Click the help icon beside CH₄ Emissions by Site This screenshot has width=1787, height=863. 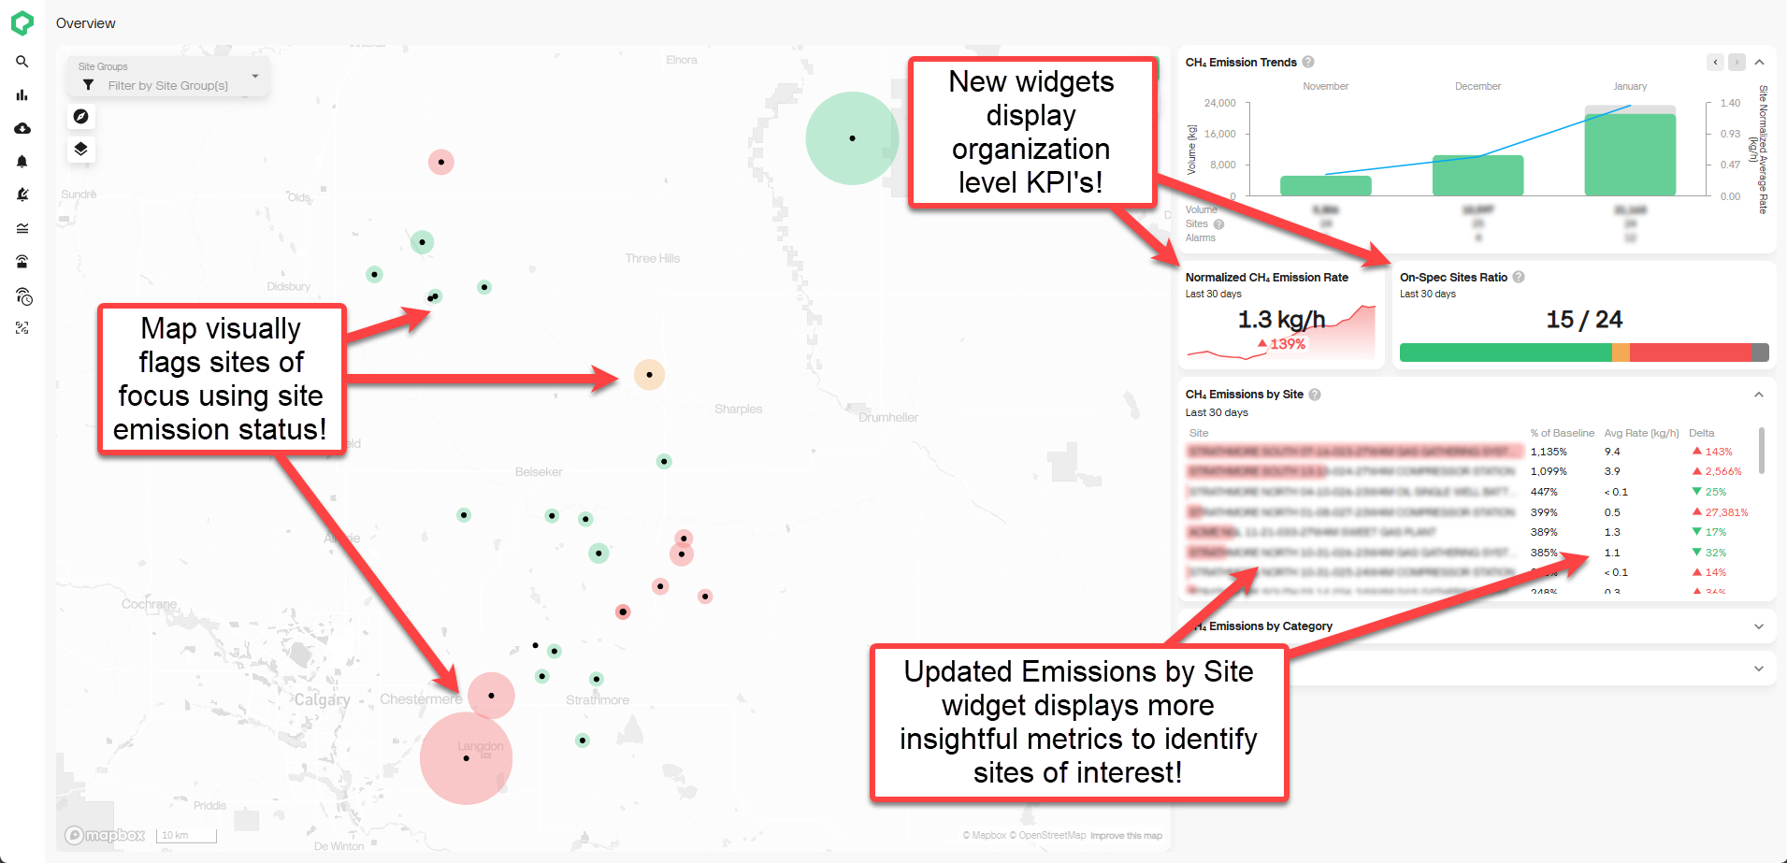(x=1315, y=395)
